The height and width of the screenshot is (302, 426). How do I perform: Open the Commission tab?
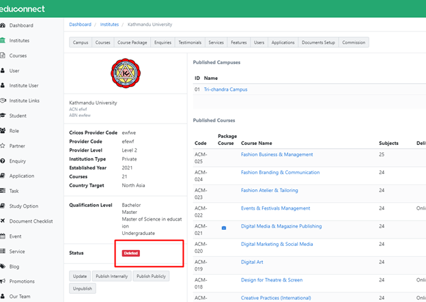[354, 42]
